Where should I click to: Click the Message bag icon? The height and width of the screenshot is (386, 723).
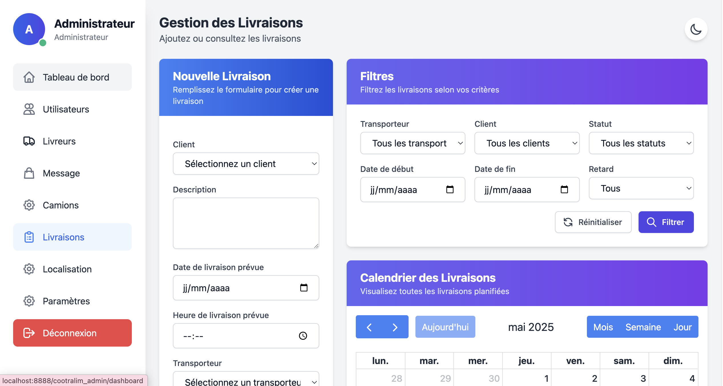point(29,173)
